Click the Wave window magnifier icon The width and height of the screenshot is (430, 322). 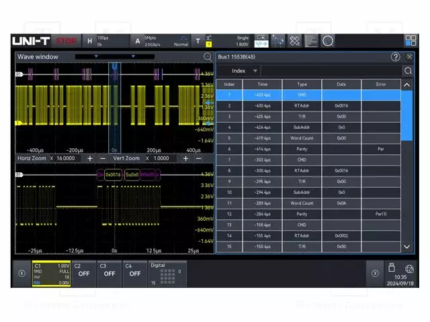[x=208, y=57]
